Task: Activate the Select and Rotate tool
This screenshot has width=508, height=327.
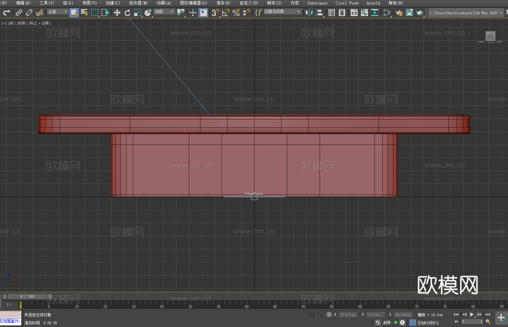Action: coord(127,13)
